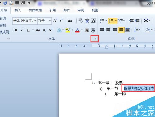The width and height of the screenshot is (155, 117).
Task: Open enclosed characters tool
Action: point(93,30)
